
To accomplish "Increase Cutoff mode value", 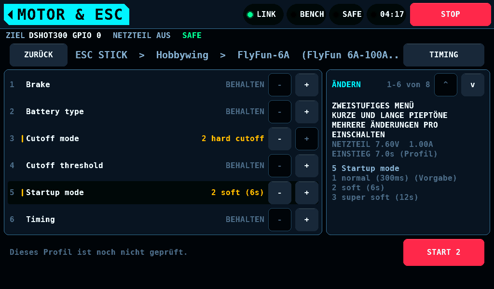I will (306, 139).
